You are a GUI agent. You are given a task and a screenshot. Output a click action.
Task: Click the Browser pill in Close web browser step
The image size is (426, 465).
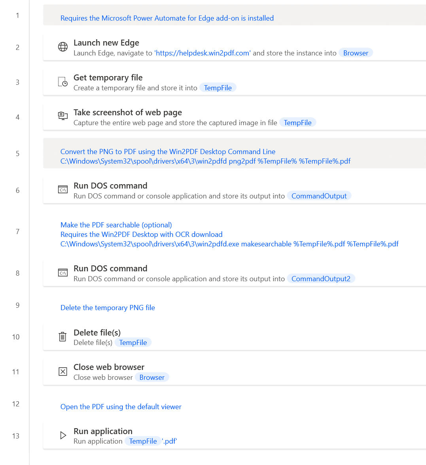pyautogui.click(x=152, y=377)
